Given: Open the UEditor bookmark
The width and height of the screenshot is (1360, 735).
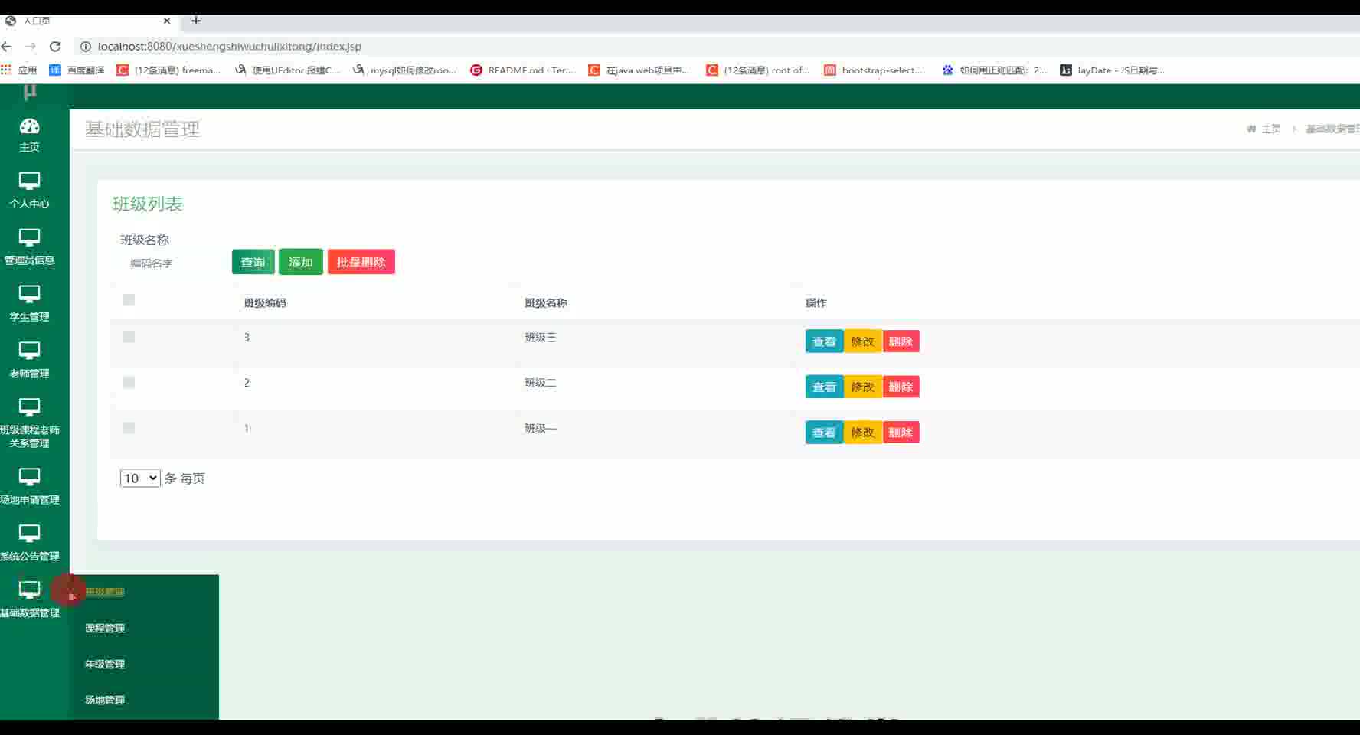Looking at the screenshot, I should point(288,70).
